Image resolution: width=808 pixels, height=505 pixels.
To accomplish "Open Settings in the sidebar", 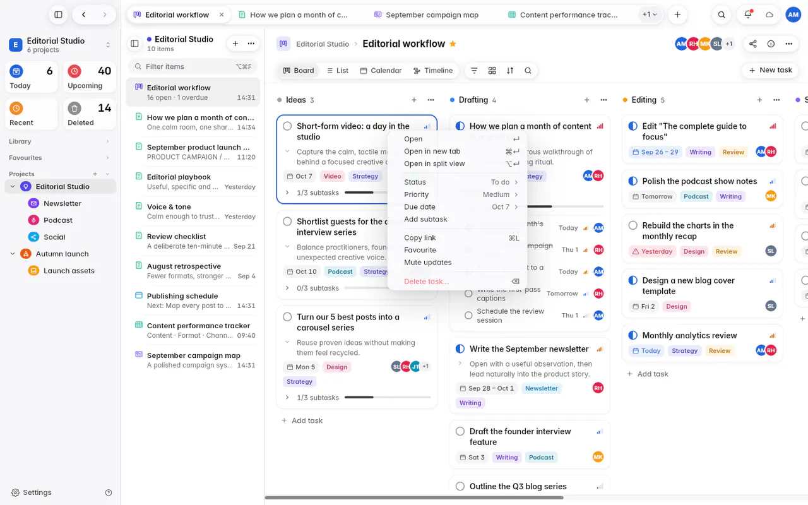I will pos(32,492).
